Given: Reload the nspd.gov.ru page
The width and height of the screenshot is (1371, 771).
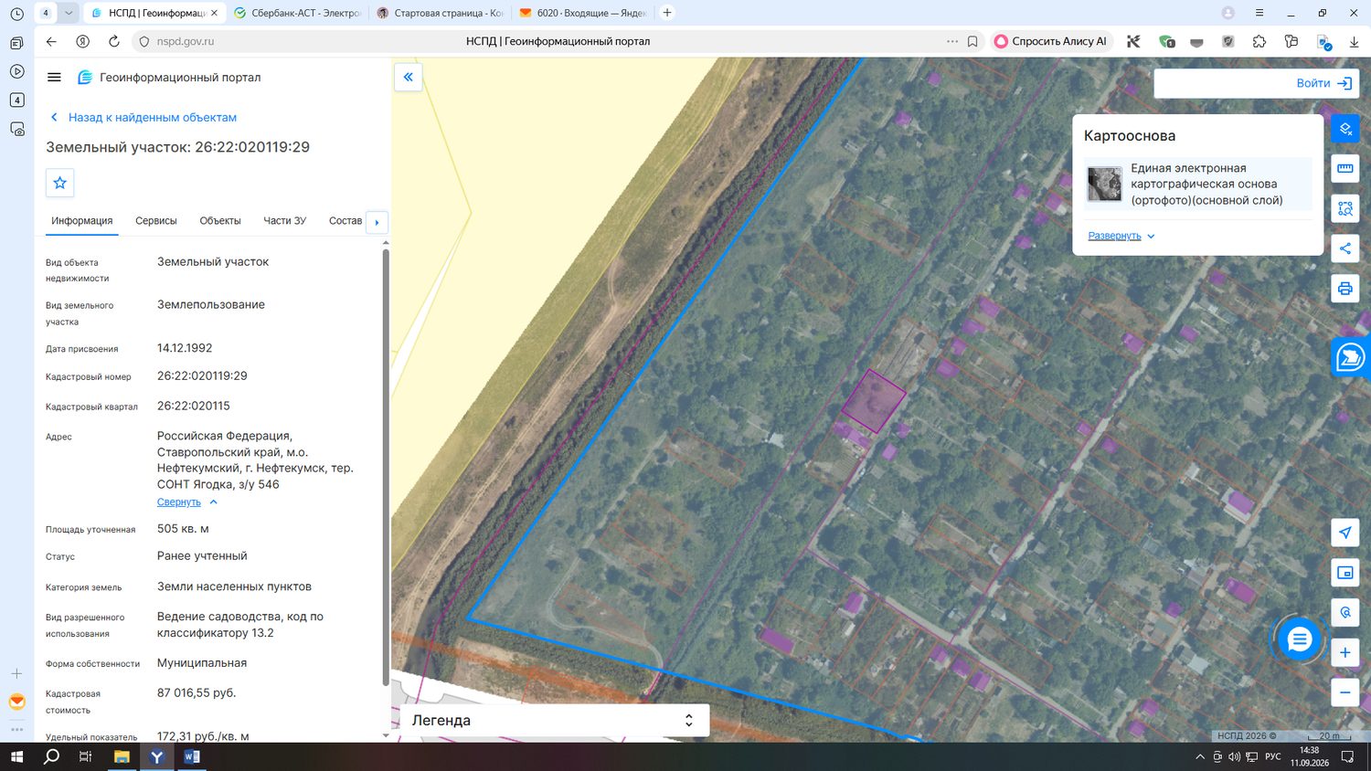Looking at the screenshot, I should point(114,41).
